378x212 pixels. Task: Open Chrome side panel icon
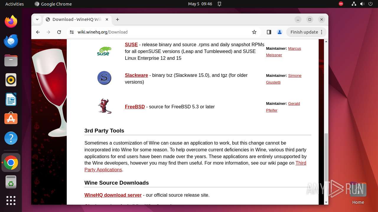coord(269,32)
